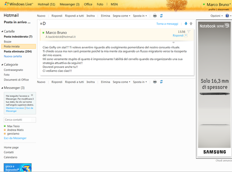This screenshot has width=232, height=172.
Task: Select Contrassegnato category
Action: [x=13, y=70]
